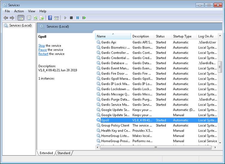Image resolution: width=225 pixels, height=164 pixels.
Task: Click the Start Service play icon
Action: tap(65, 18)
